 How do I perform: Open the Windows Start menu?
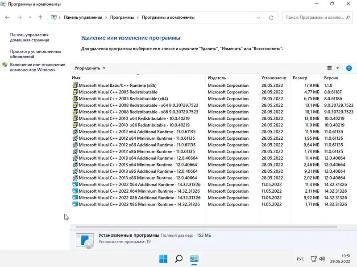tap(164, 259)
